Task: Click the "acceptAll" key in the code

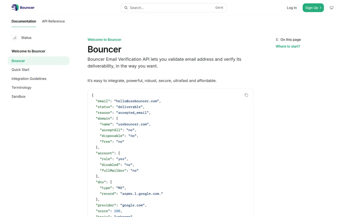Action: (111, 130)
